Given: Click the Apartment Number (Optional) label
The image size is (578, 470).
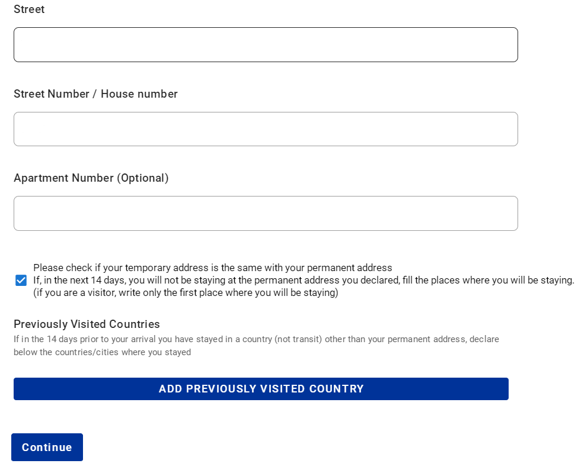Looking at the screenshot, I should click(x=91, y=178).
